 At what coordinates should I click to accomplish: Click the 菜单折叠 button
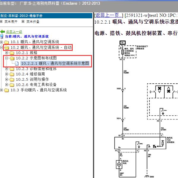33,22
